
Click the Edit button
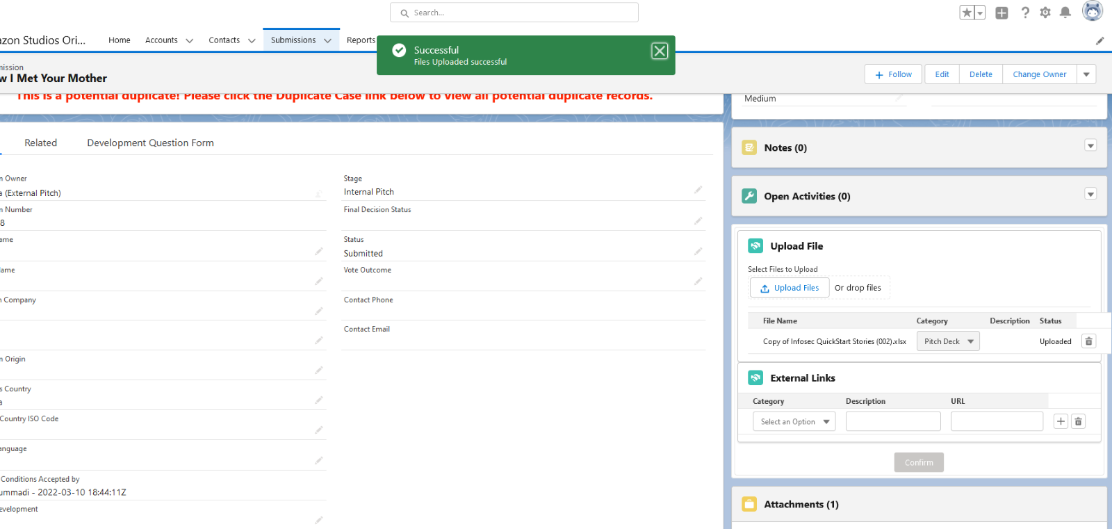click(942, 74)
